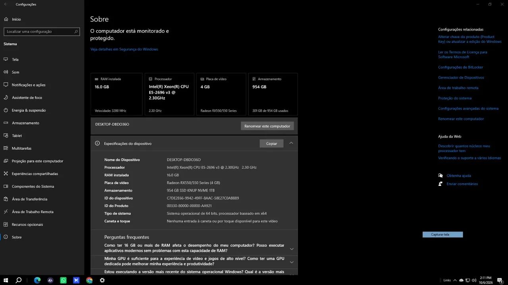Viewport: 508px width, 285px height.
Task: Open Assistente de foco via its moon icon
Action: 6,98
